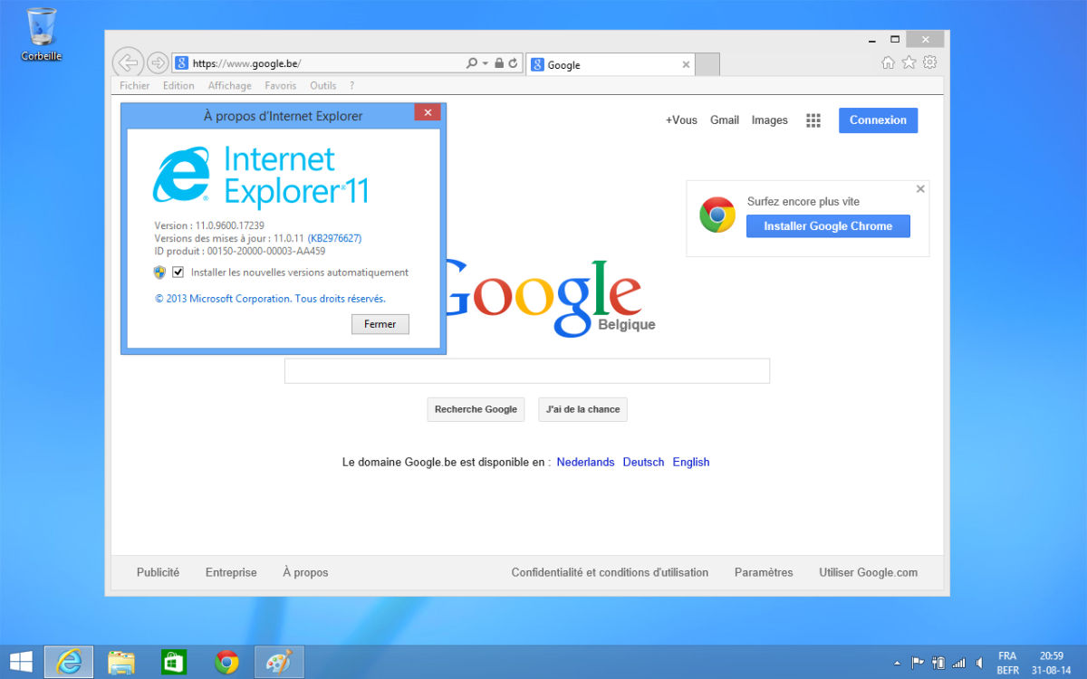1087x679 pixels.
Task: Click the KB2976627 update link
Action: tap(334, 238)
